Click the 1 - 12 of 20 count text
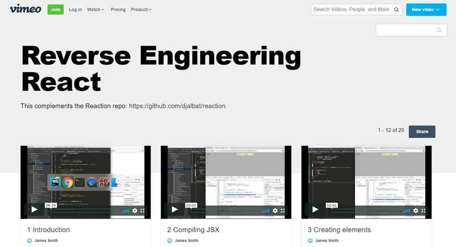The width and height of the screenshot is (456, 247). coord(391,130)
